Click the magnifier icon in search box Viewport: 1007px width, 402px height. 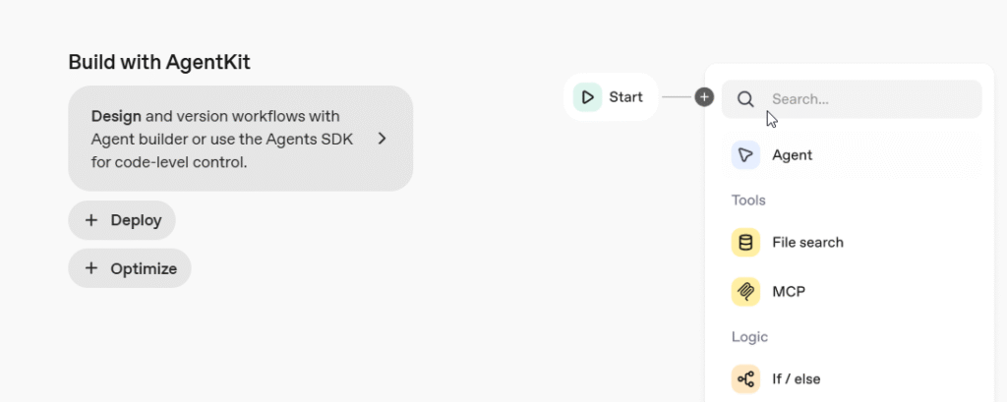[745, 99]
